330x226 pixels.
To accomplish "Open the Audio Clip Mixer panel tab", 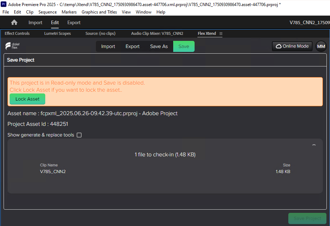I will click(x=157, y=33).
